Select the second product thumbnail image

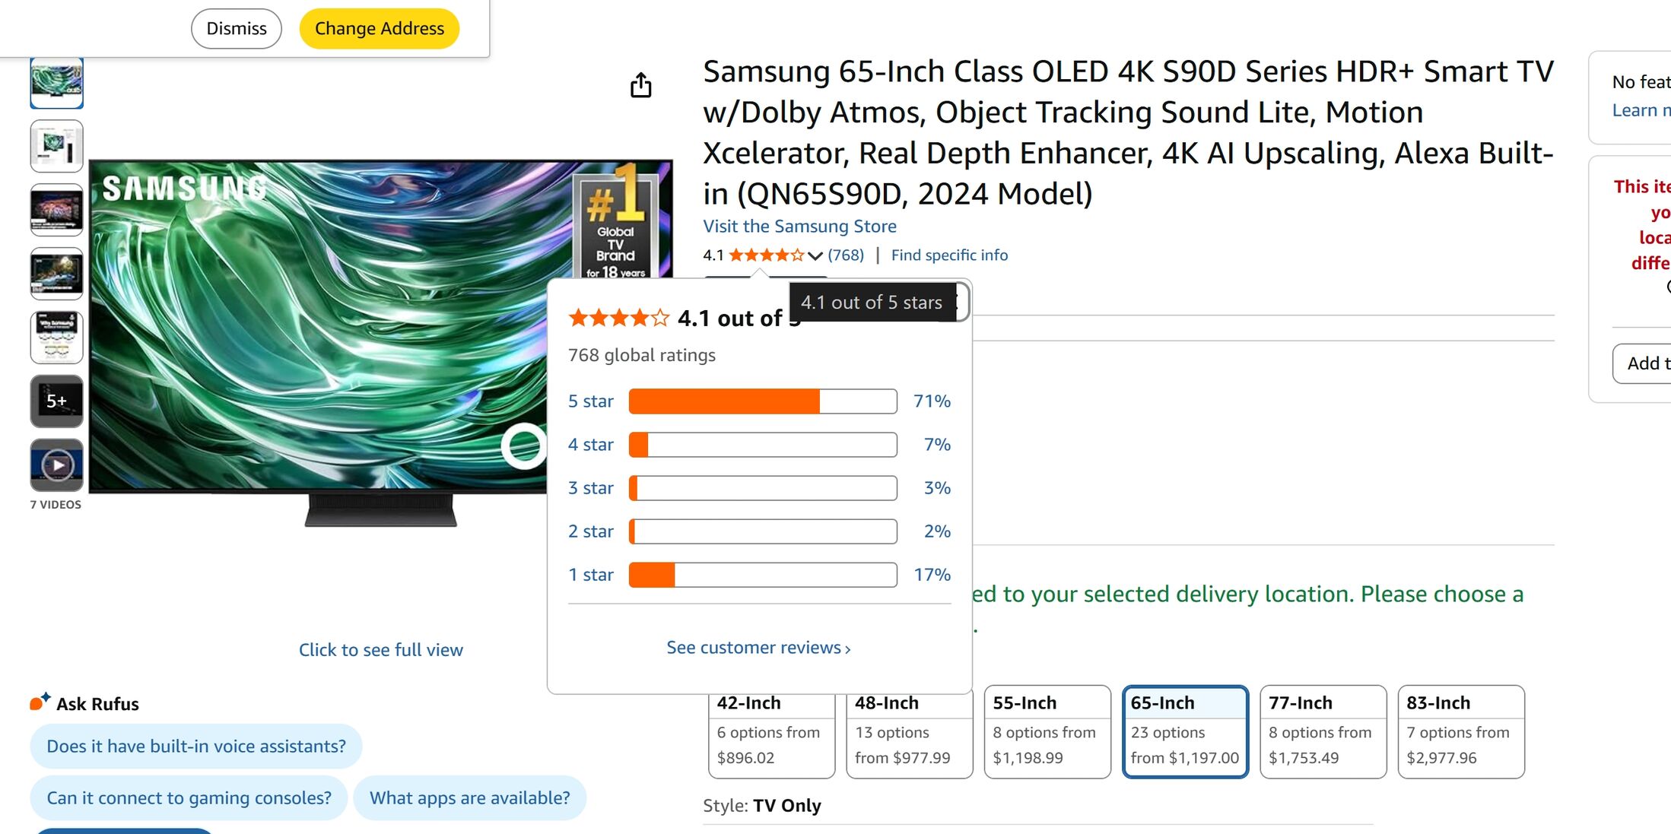pos(57,146)
